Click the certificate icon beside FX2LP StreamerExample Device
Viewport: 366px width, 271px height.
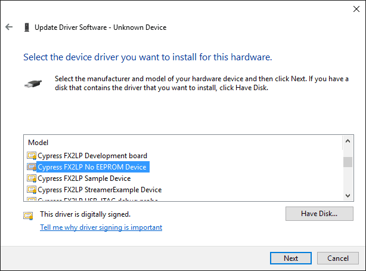32,190
